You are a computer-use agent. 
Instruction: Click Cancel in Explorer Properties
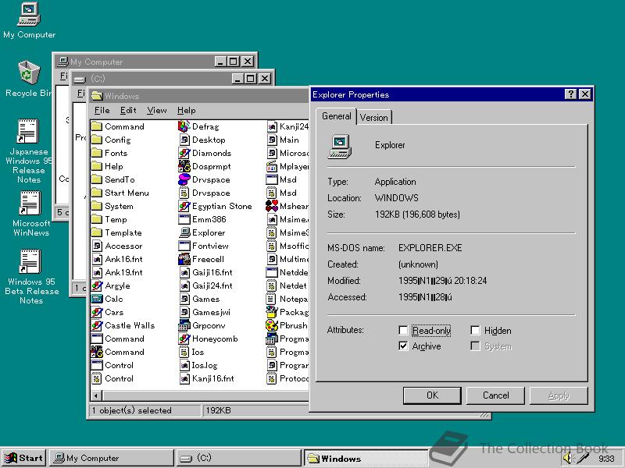click(x=495, y=395)
